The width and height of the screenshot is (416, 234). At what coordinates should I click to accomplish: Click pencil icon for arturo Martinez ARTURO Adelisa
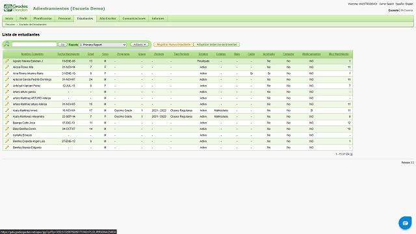tap(7, 98)
